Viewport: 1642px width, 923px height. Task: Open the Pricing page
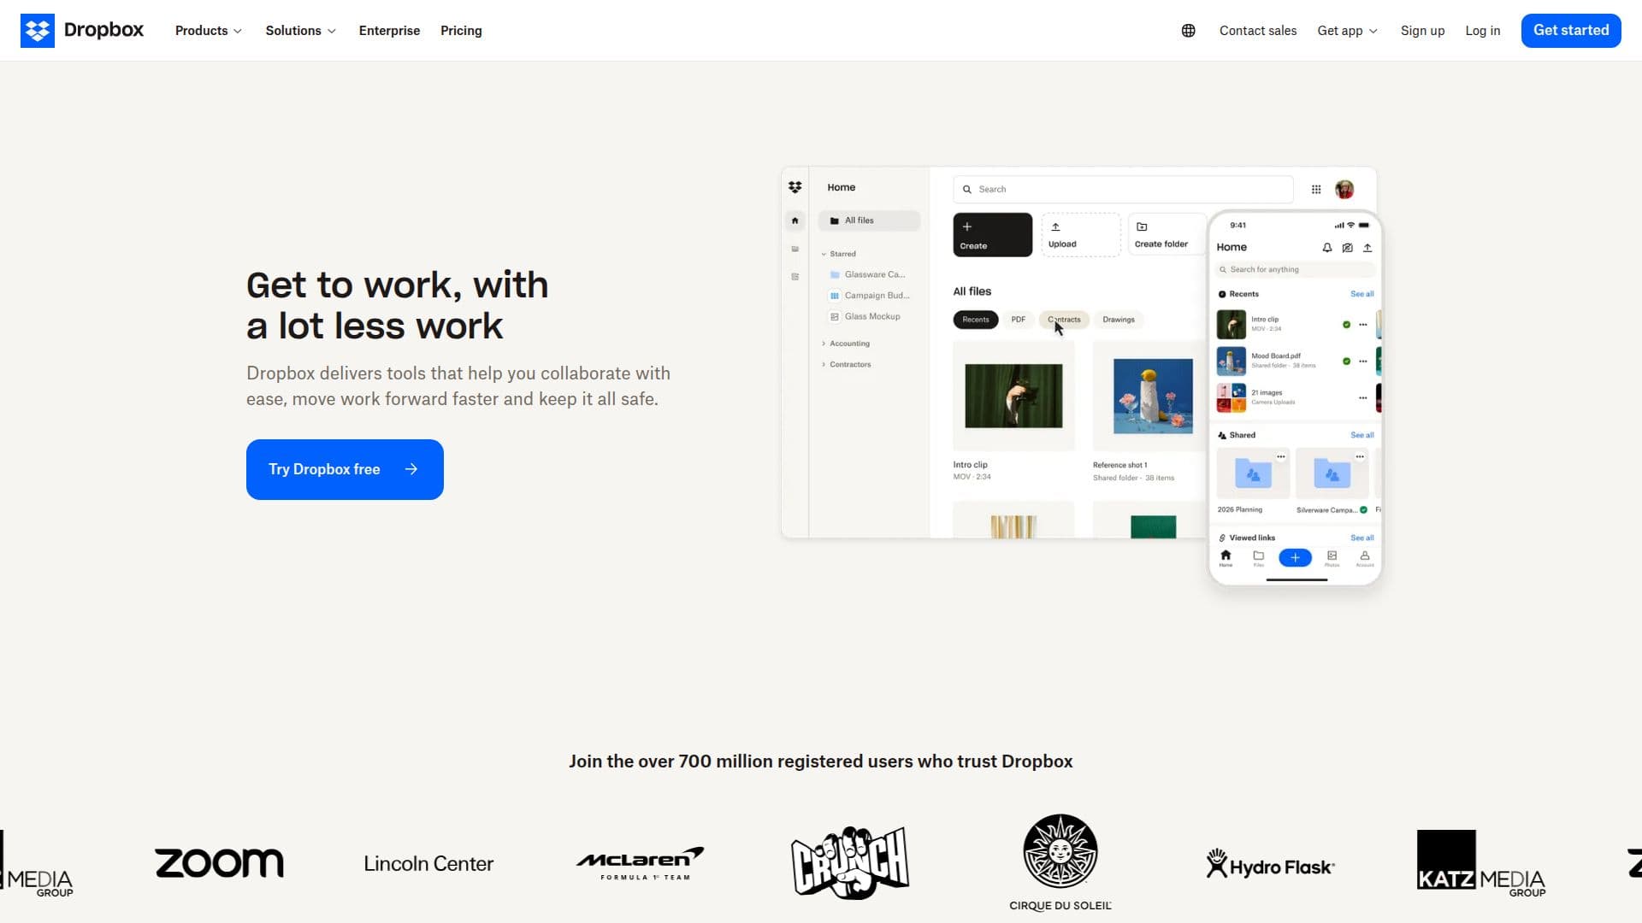(x=461, y=31)
